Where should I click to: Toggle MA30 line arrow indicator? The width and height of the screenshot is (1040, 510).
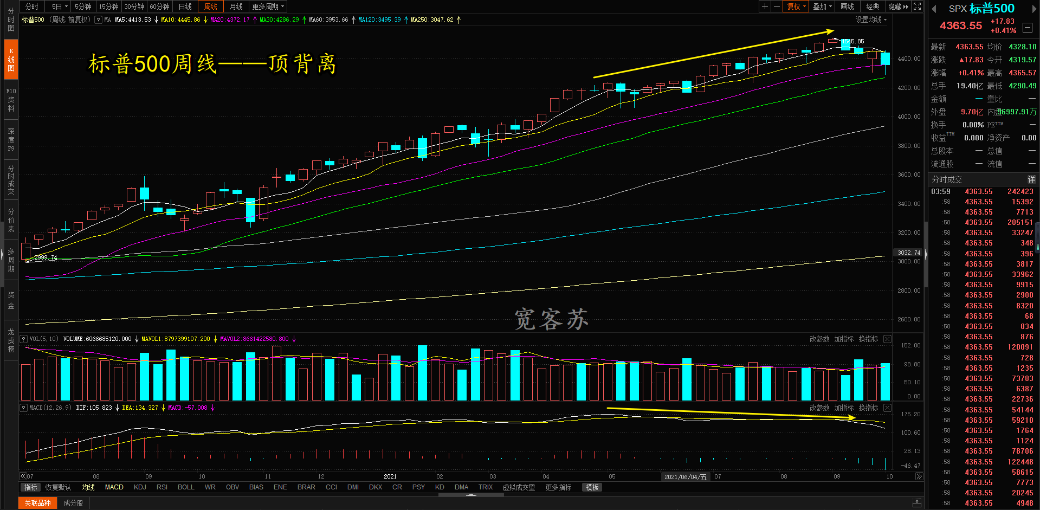(x=304, y=20)
